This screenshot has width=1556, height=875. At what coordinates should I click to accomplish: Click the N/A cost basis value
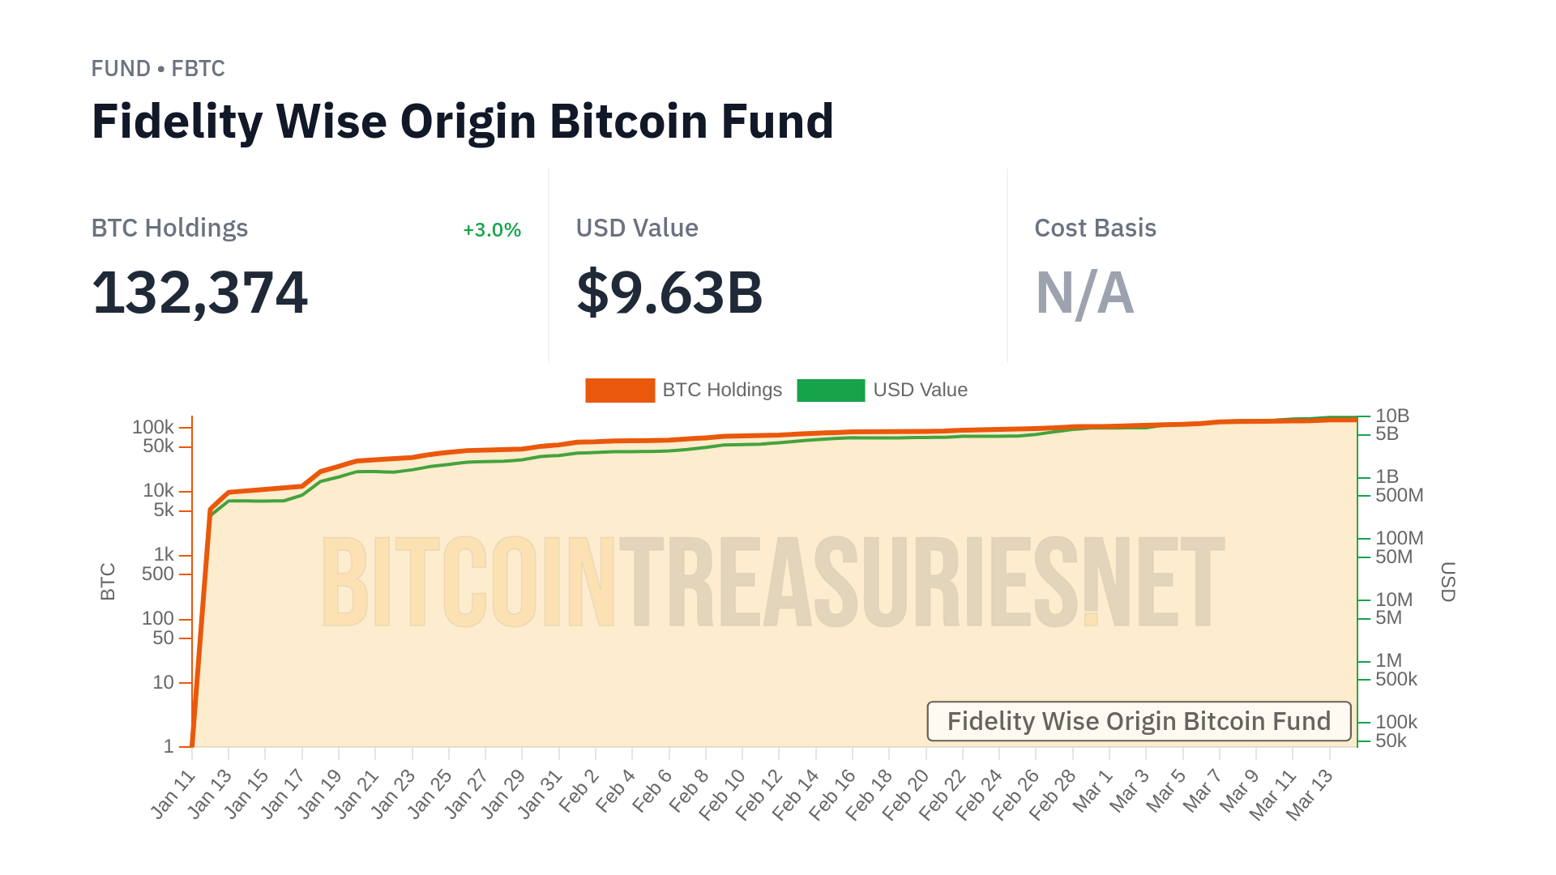[x=1084, y=292]
